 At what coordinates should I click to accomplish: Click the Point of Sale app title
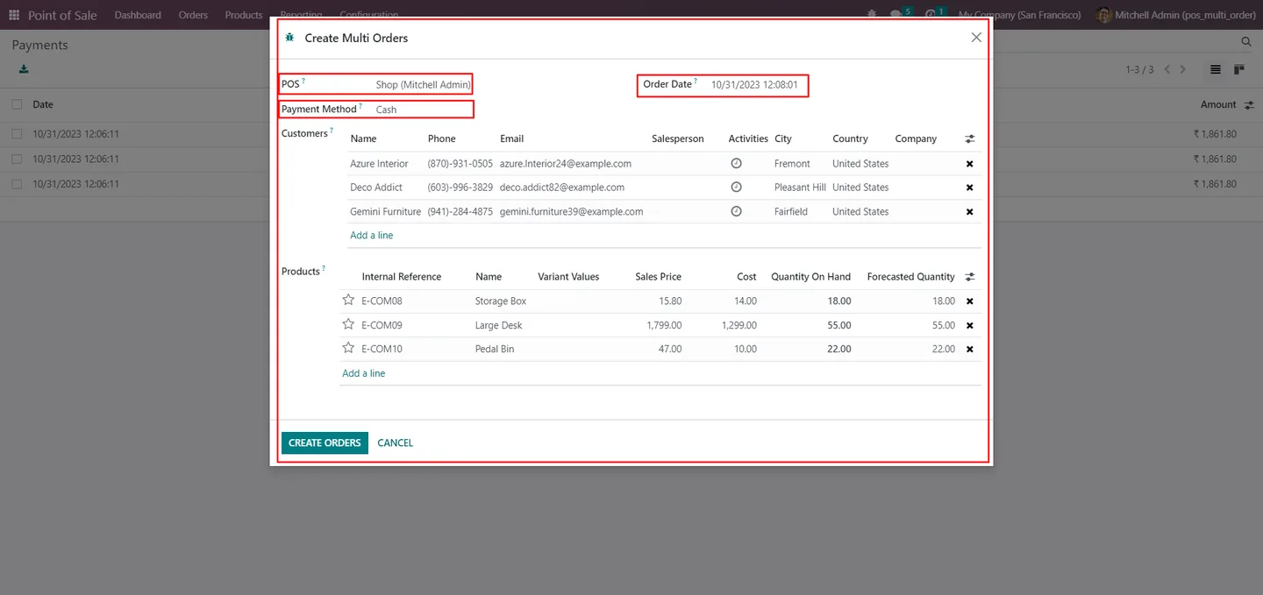[x=62, y=15]
